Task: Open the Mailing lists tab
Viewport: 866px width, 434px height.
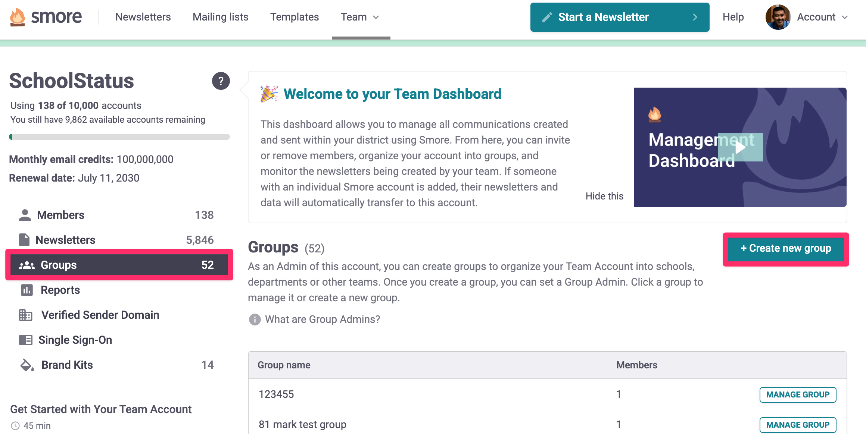Action: pos(220,17)
